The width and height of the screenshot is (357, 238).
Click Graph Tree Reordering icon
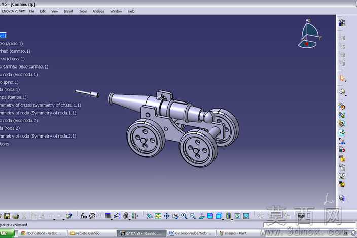[341, 150]
